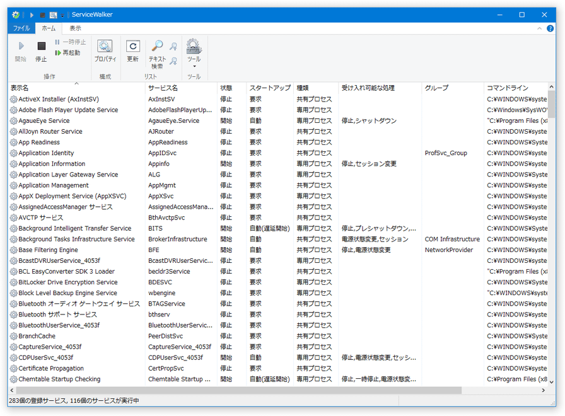
Task: Sort by the グループ column header
Action: (453, 88)
